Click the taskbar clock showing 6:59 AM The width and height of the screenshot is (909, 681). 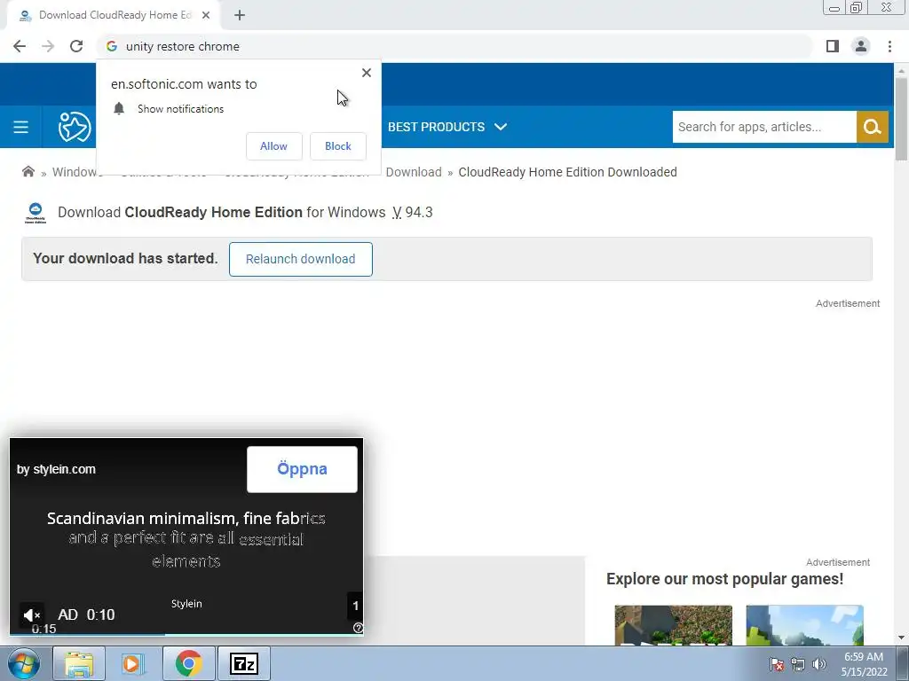click(864, 664)
